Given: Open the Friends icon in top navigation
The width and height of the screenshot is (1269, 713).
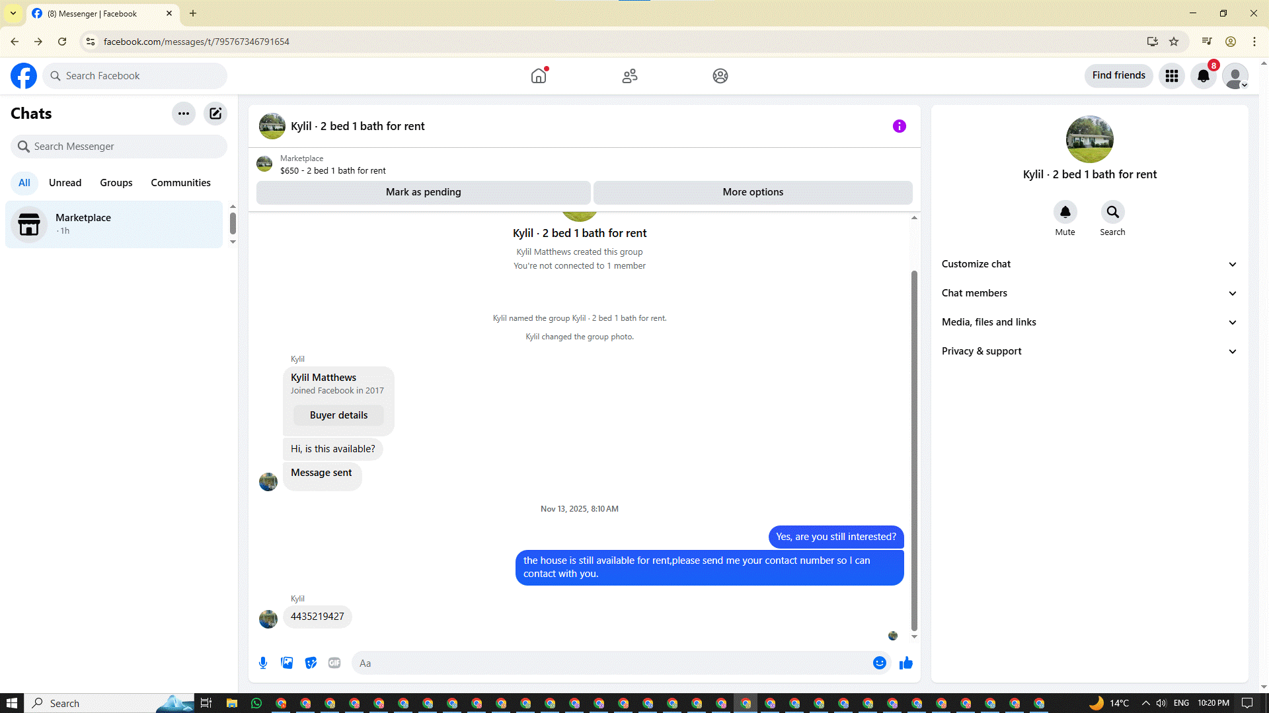Looking at the screenshot, I should 630,76.
